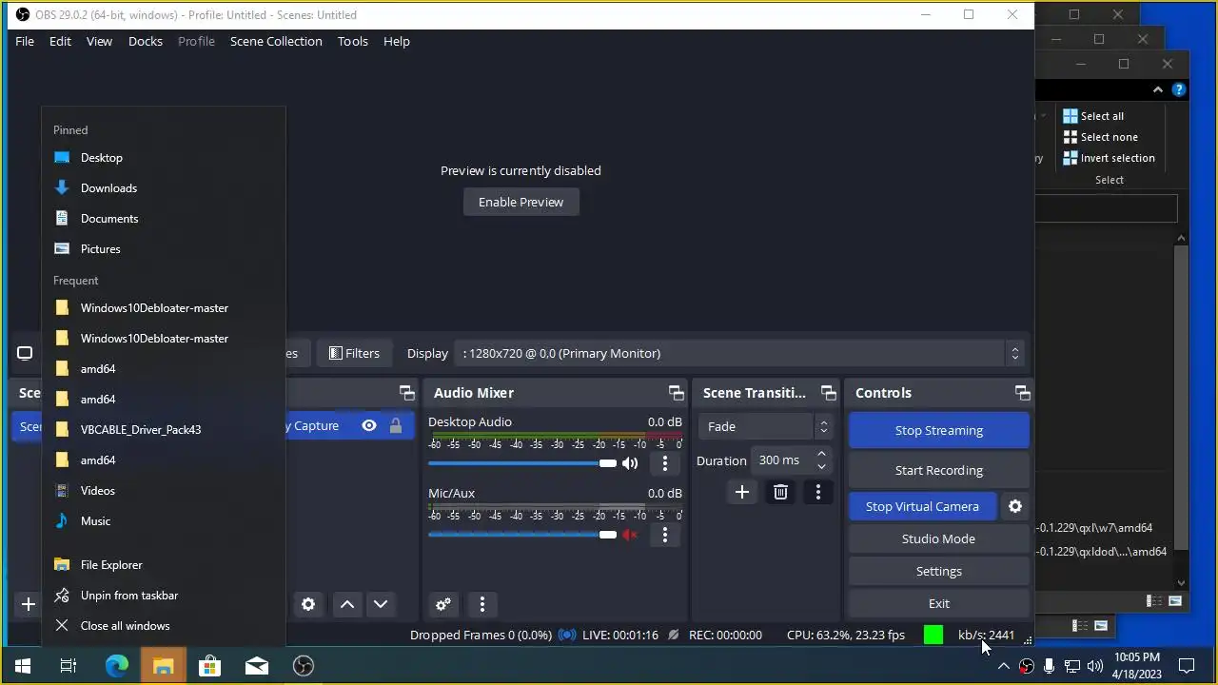Click Stop Streaming

pyautogui.click(x=939, y=430)
